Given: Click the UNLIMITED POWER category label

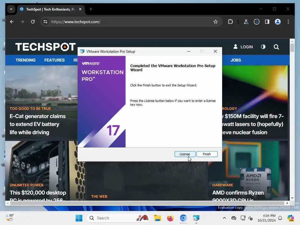Looking at the screenshot, I should 27,185.
